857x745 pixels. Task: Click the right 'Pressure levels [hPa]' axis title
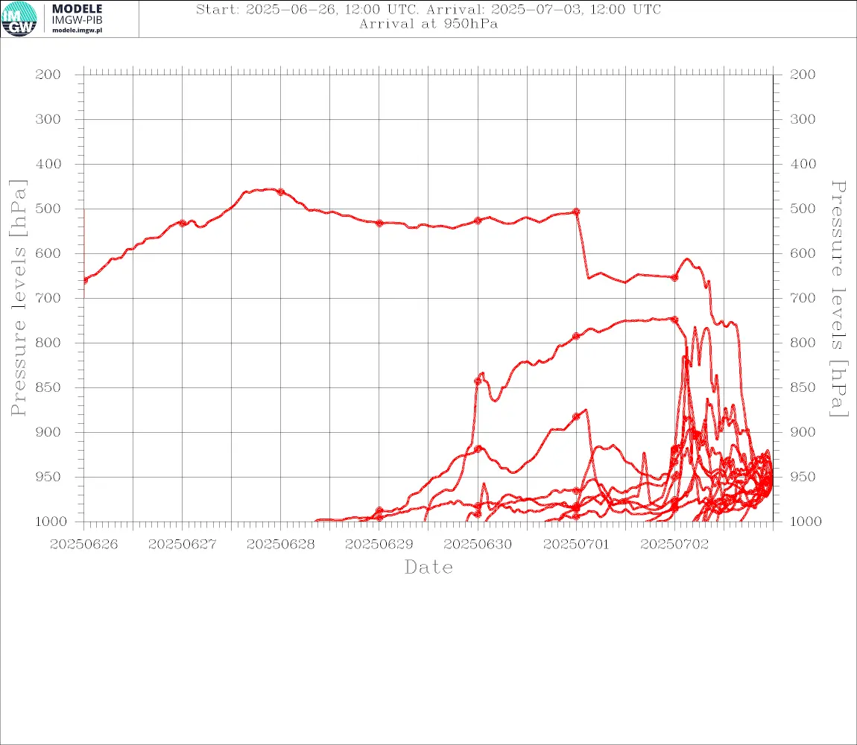839,299
